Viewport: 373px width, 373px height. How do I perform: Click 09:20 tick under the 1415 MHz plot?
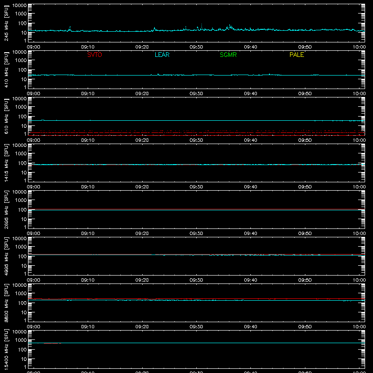click(142, 187)
